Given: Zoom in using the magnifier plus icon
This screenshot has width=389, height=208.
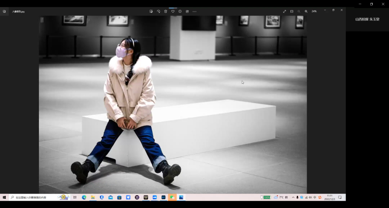Looking at the screenshot, I should point(306,11).
